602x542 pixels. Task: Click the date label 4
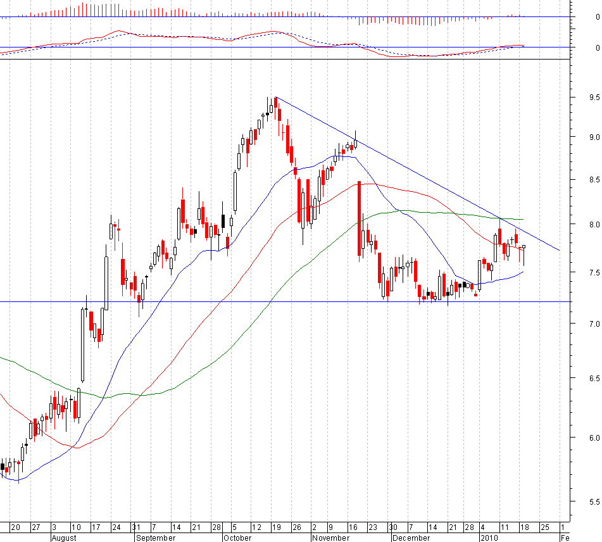pyautogui.click(x=482, y=527)
